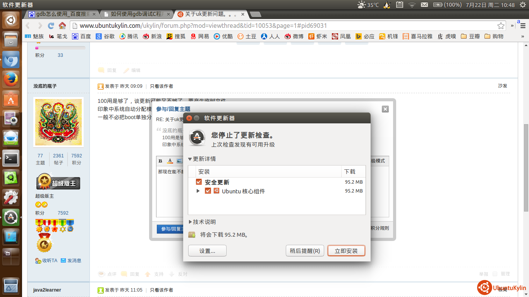
Task: Click the browser vertical scrollbar
Action: [526, 166]
